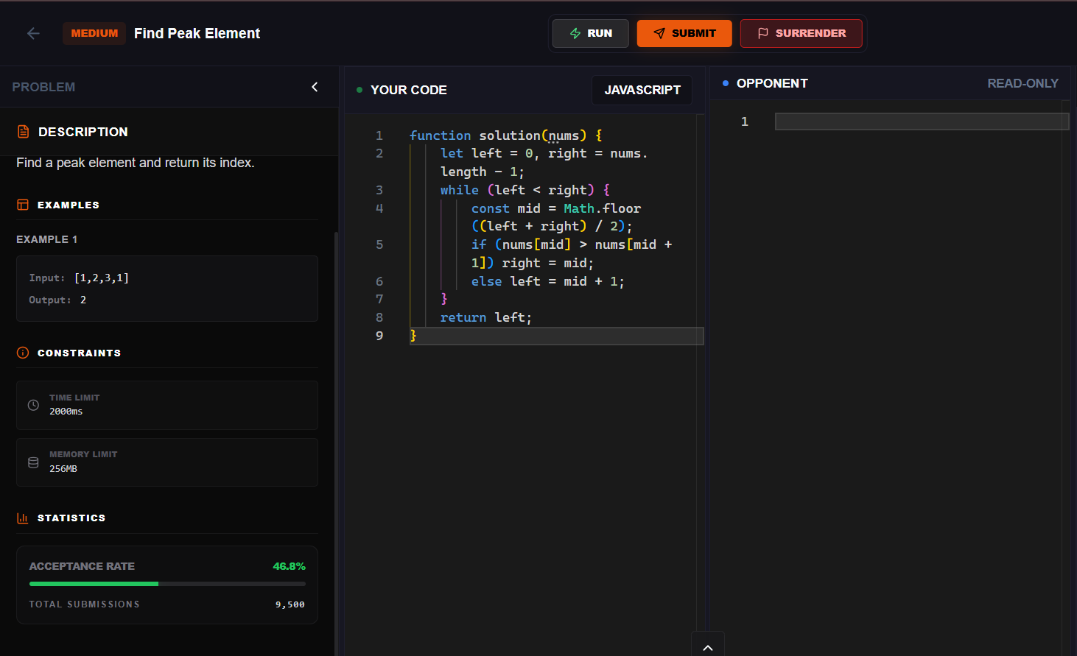Viewport: 1077px width, 656px height.
Task: Click line number 5 in the gutter
Action: pos(379,244)
